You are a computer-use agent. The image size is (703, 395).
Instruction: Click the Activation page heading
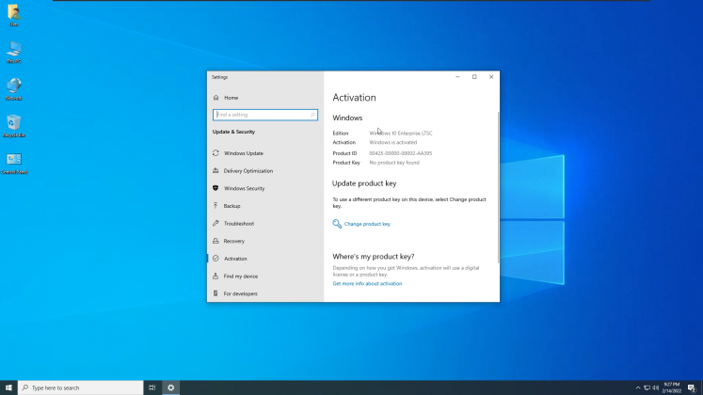354,98
